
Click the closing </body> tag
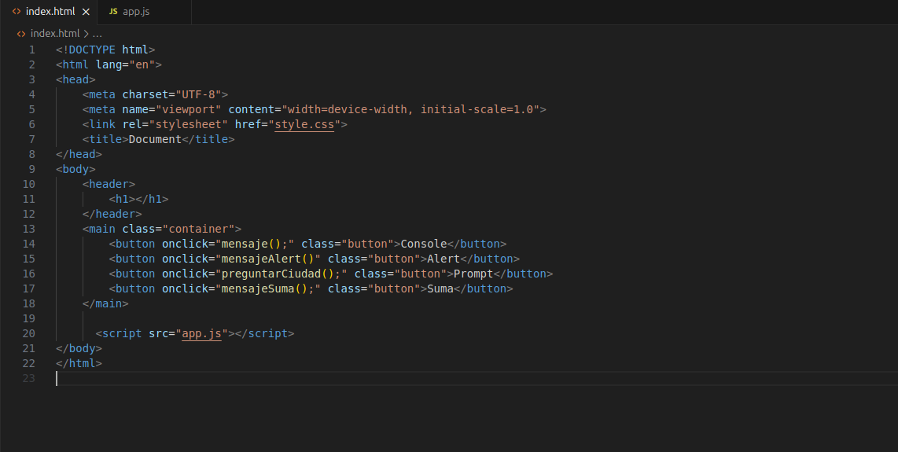79,348
